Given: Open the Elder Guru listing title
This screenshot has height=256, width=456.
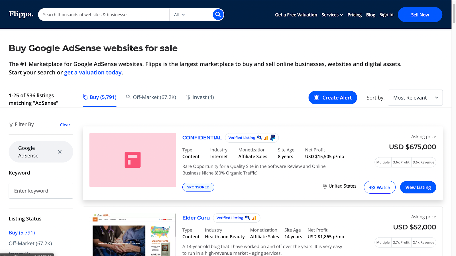Looking at the screenshot, I should [x=196, y=218].
